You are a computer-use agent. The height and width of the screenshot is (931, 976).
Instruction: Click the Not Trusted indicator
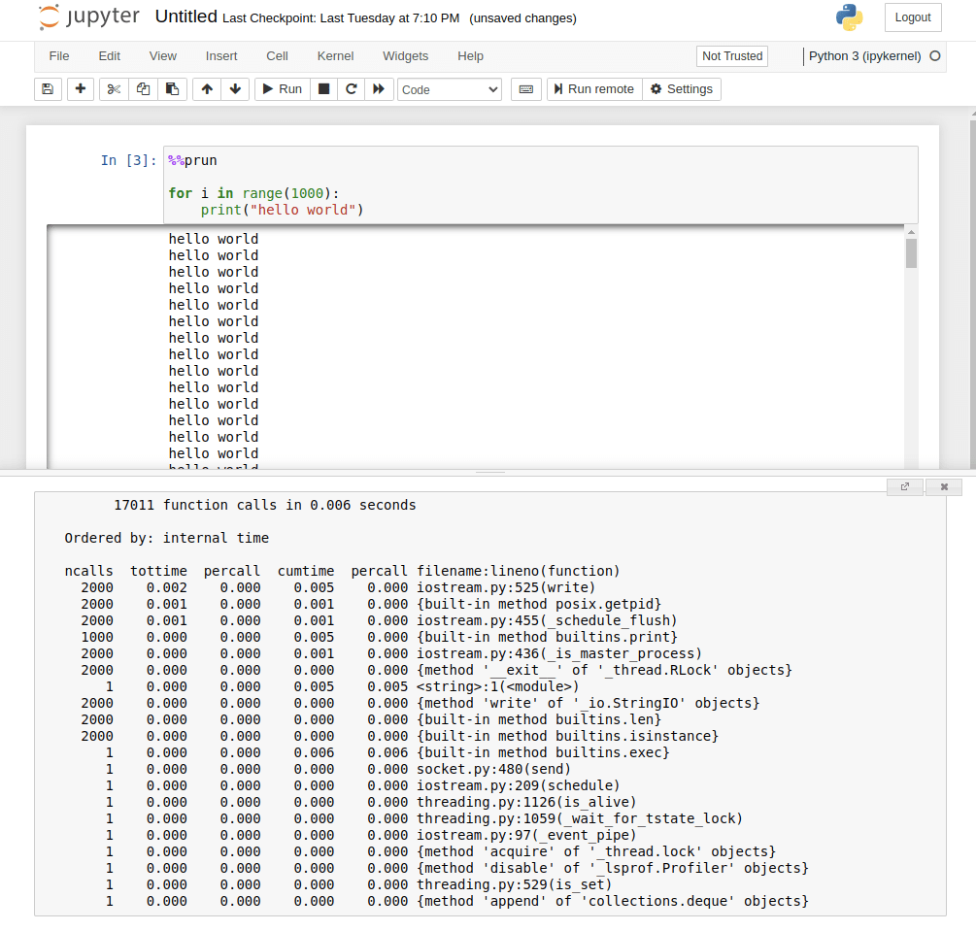point(731,56)
